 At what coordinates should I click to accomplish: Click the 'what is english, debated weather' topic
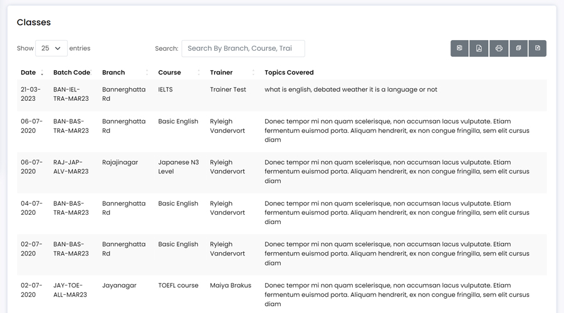[x=351, y=90]
